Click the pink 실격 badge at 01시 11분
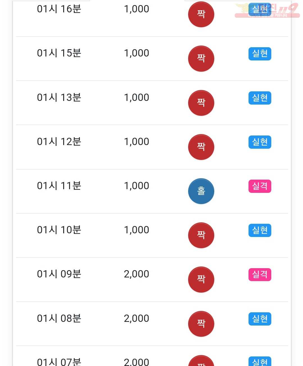The width and height of the screenshot is (303, 366). pos(260,186)
